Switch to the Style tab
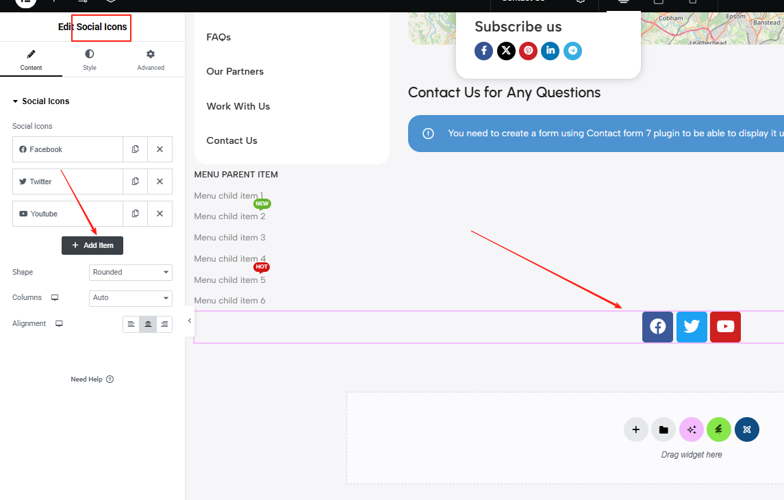784x500 pixels. (90, 60)
